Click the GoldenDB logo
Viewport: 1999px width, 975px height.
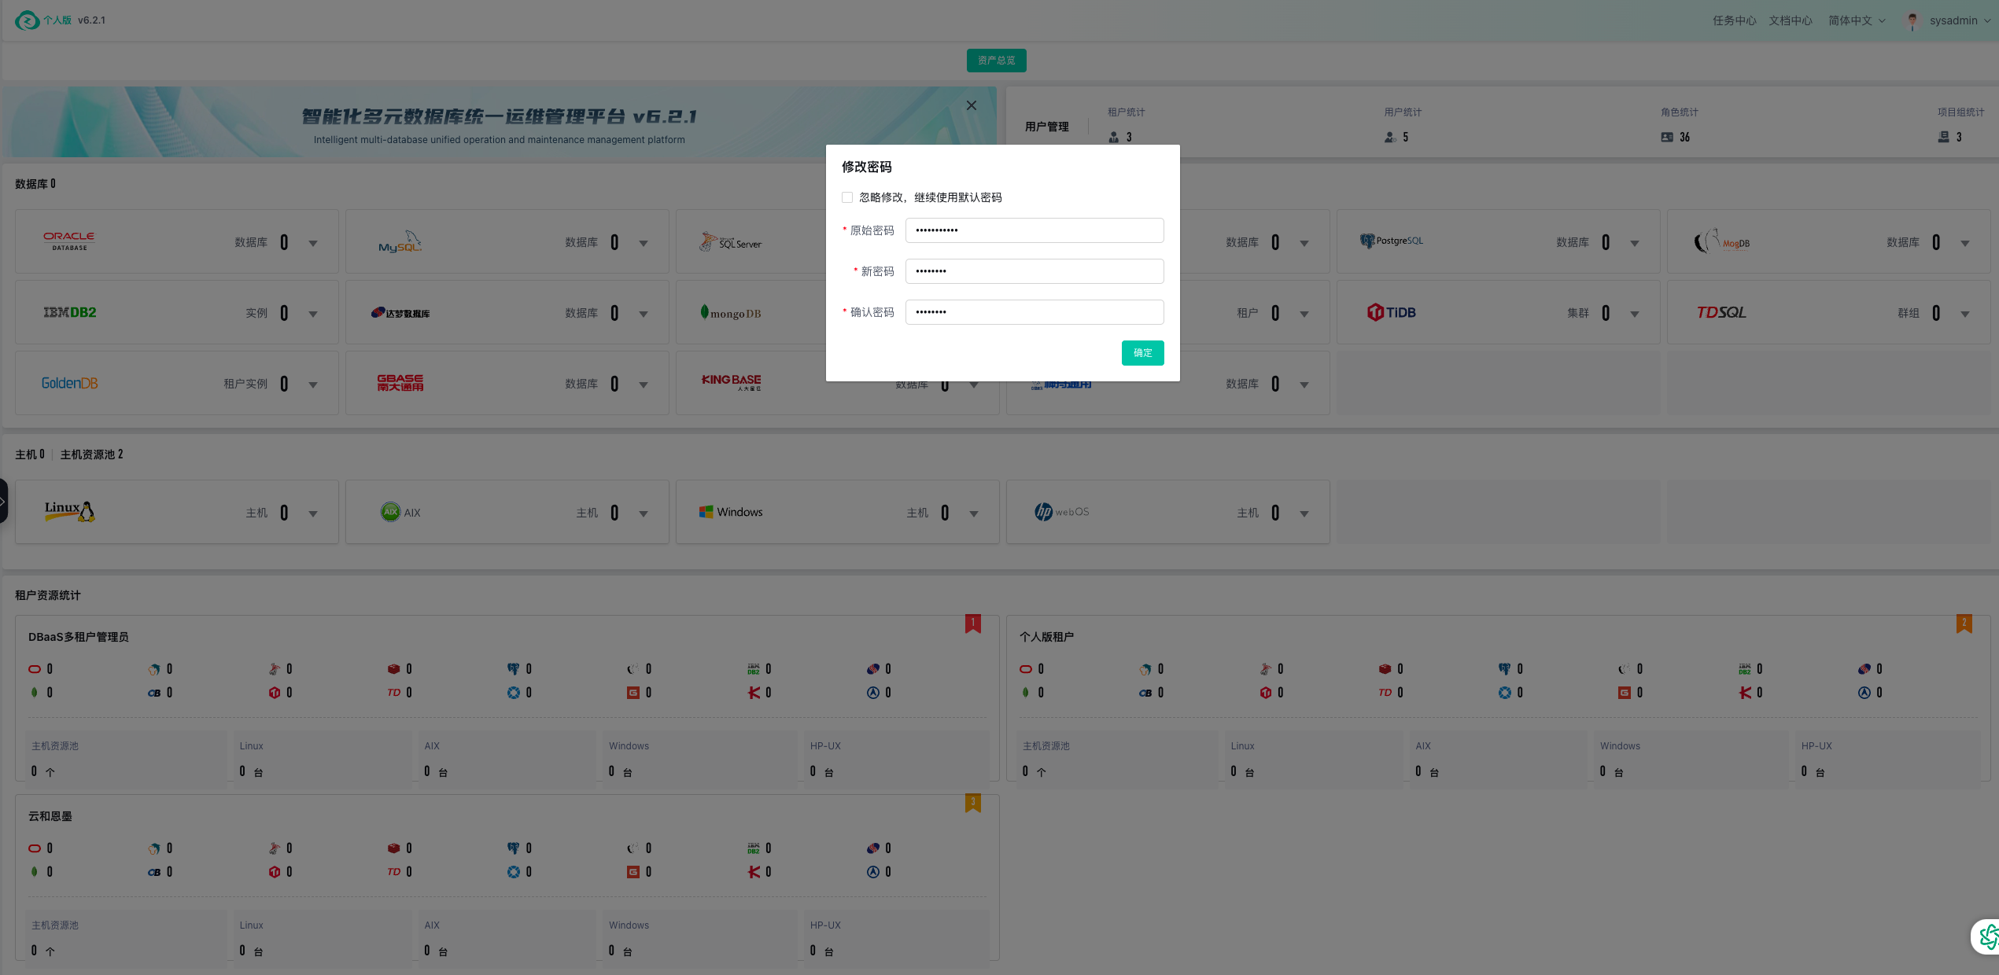pos(69,383)
